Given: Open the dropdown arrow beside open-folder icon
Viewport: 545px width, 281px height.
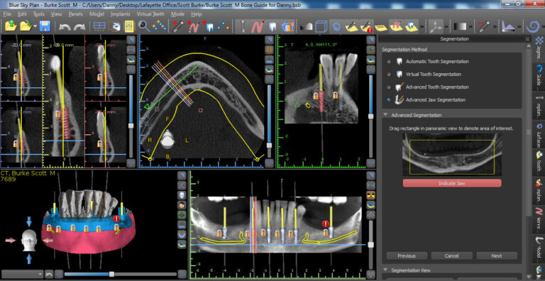Looking at the screenshot, I should [35, 27].
